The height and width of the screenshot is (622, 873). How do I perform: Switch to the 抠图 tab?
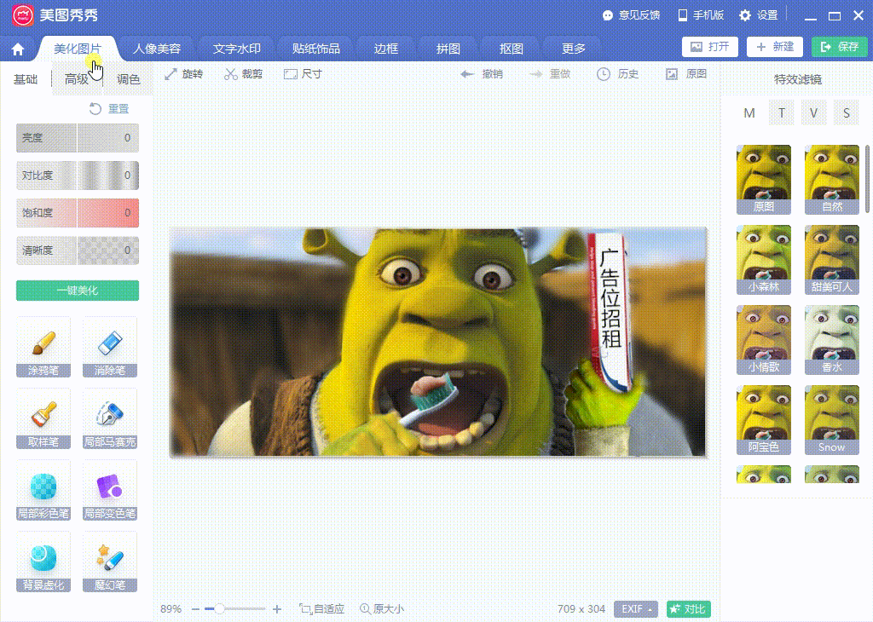[x=512, y=49]
